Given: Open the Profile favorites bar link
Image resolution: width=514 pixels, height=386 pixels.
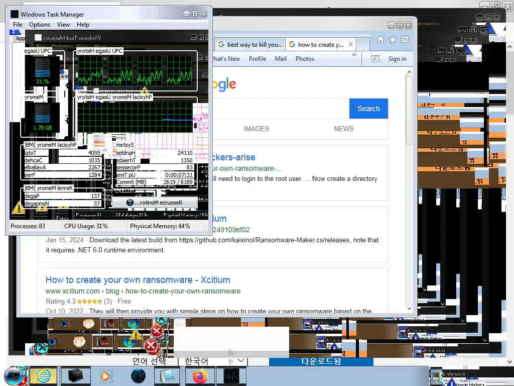Looking at the screenshot, I should click(258, 59).
